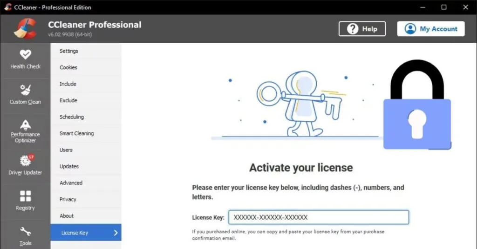Open the Registry section
Image resolution: width=477 pixels, height=249 pixels.
tap(25, 201)
